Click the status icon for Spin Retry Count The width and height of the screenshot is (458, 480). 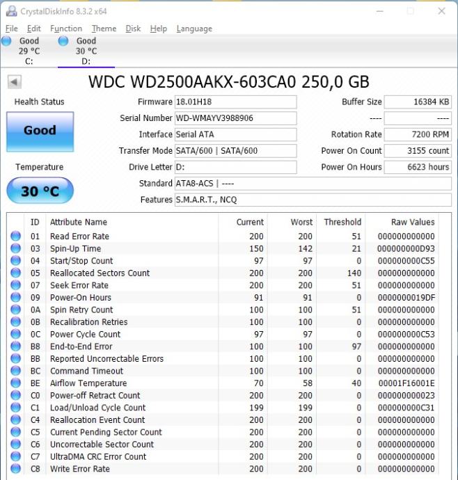tap(15, 310)
